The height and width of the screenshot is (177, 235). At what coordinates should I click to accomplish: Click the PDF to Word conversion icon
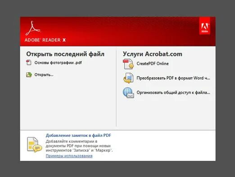pos(128,78)
